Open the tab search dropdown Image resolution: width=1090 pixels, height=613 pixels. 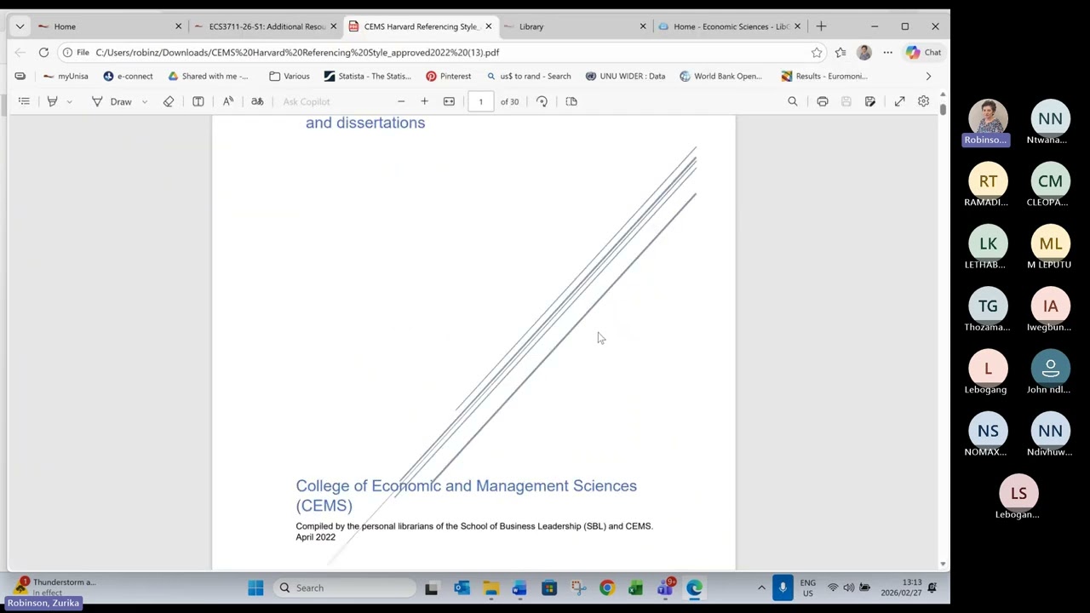coord(20,26)
